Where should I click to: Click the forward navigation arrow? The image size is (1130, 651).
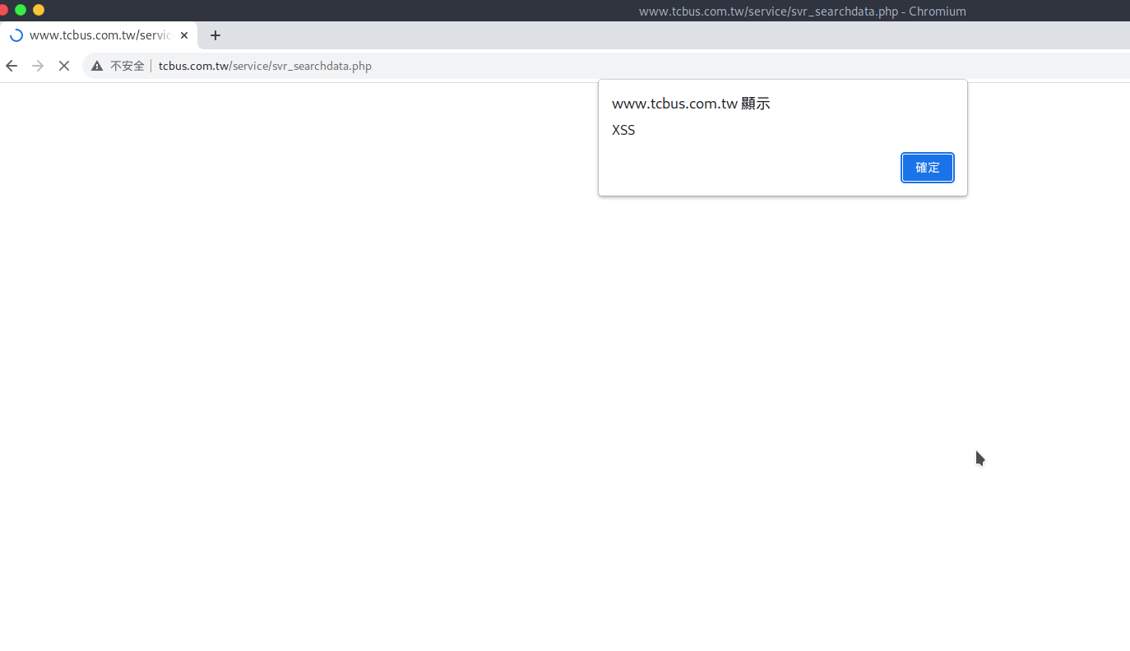(38, 66)
